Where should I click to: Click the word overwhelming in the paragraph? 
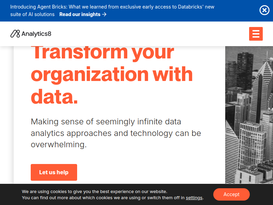coord(58,145)
